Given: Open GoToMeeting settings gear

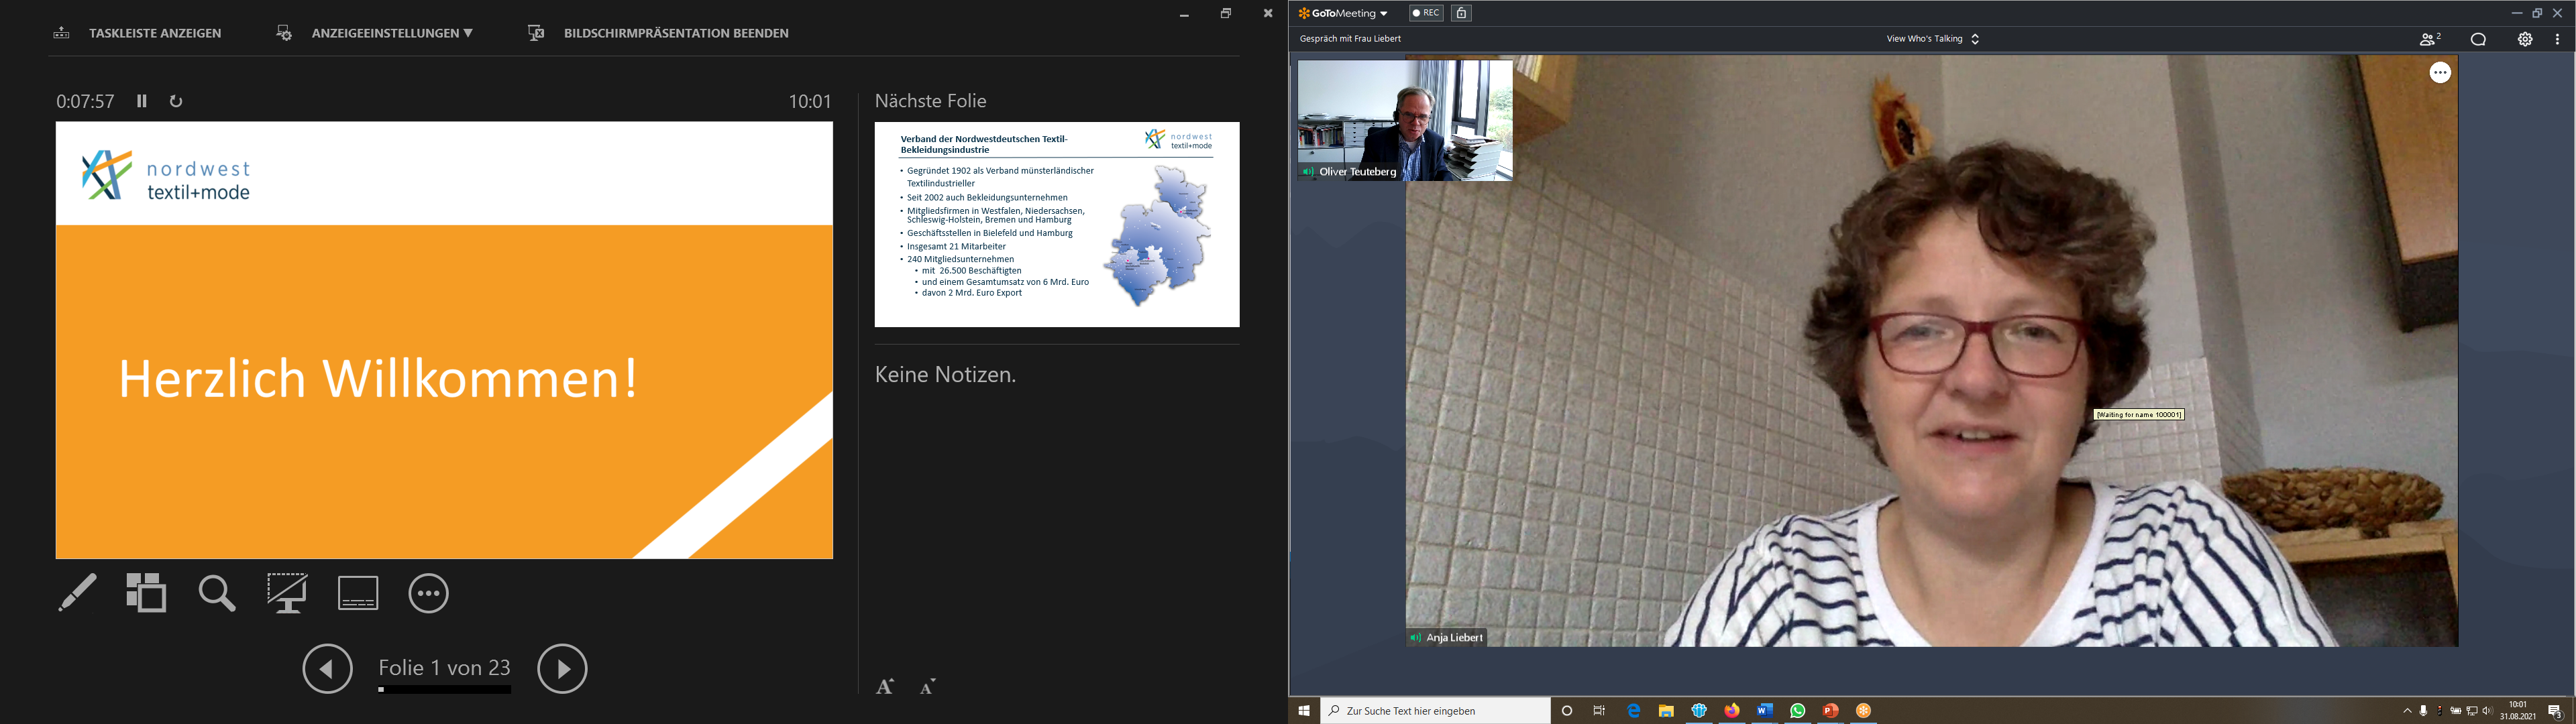Looking at the screenshot, I should [x=2525, y=39].
